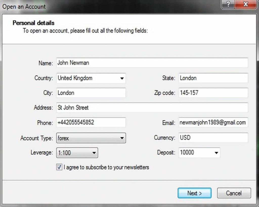Click the Currency field showing USD
The image size is (259, 207).
tap(213, 138)
